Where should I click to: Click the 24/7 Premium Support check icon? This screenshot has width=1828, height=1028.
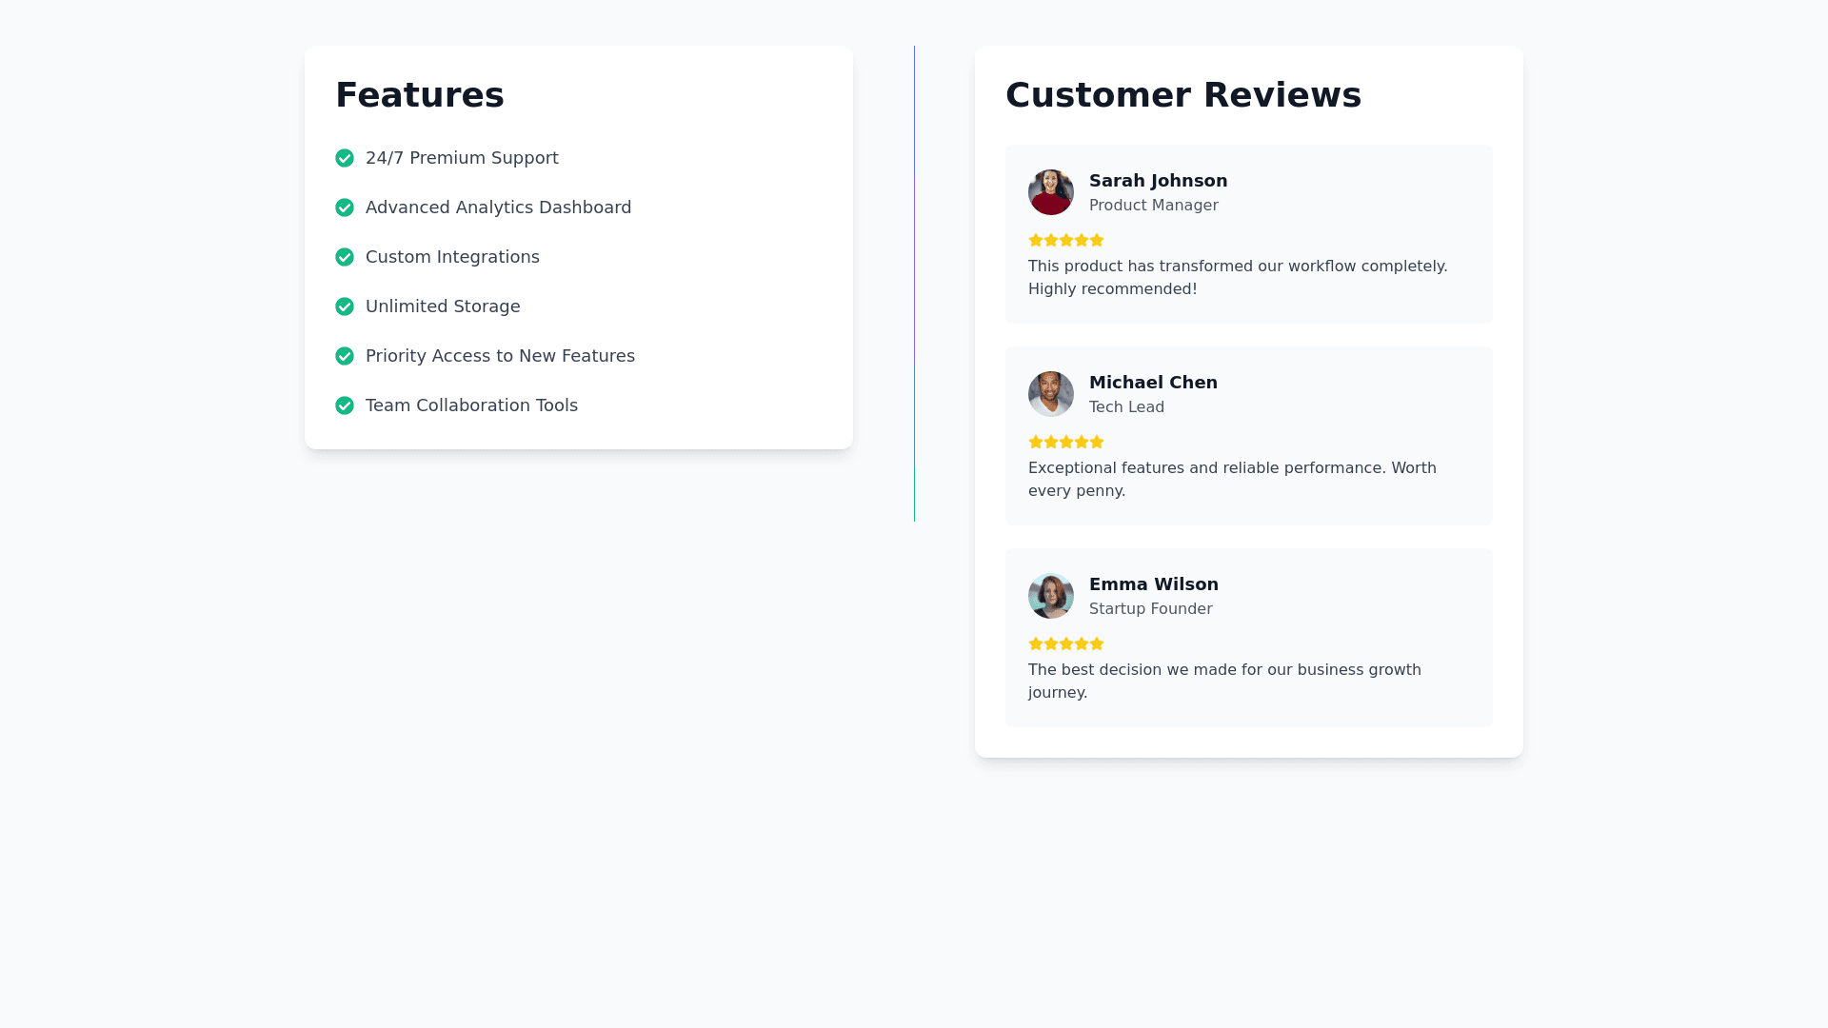click(345, 158)
